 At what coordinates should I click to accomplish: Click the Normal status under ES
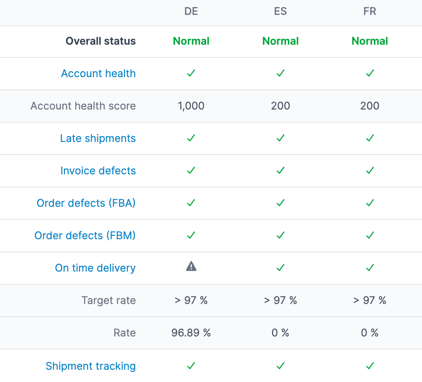(280, 41)
